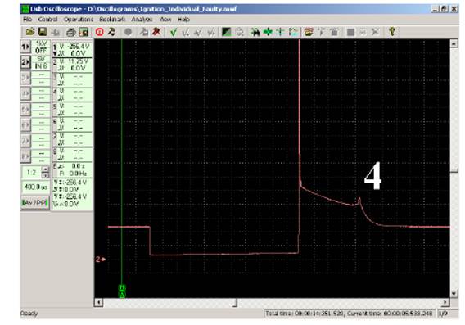Open the Analyze menu
This screenshot has height=325, width=465.
click(142, 20)
